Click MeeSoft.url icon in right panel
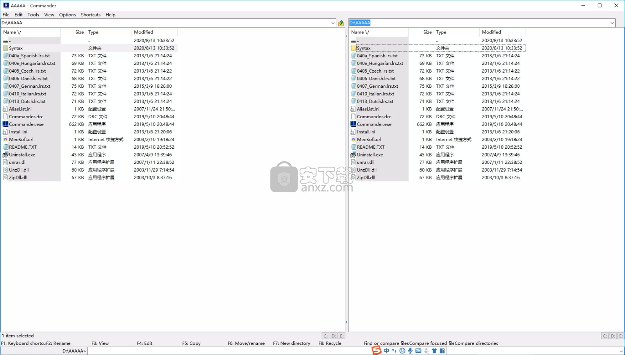The width and height of the screenshot is (625, 355). [354, 139]
